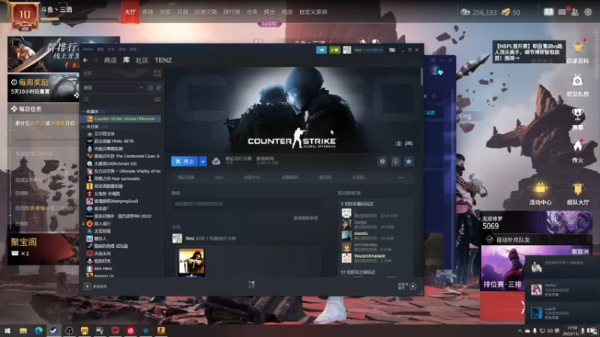Open the 讨论区 game tab
The height and width of the screenshot is (337, 600).
[358, 177]
